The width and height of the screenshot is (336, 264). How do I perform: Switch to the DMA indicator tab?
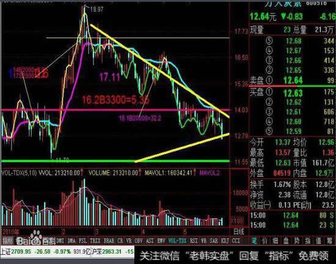pos(71,241)
